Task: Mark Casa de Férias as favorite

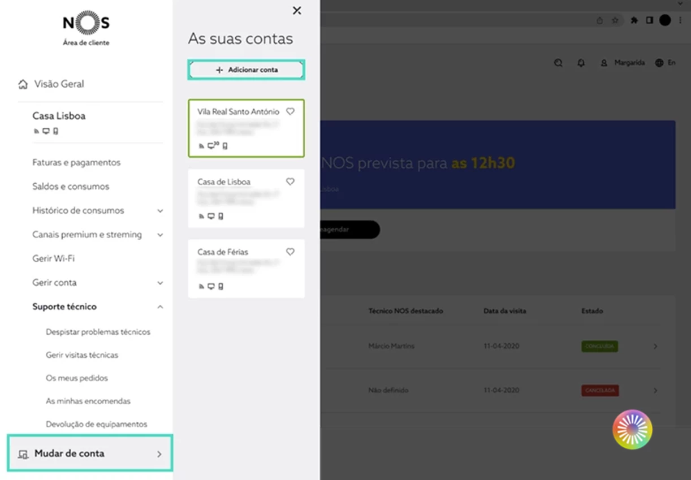Action: point(290,252)
